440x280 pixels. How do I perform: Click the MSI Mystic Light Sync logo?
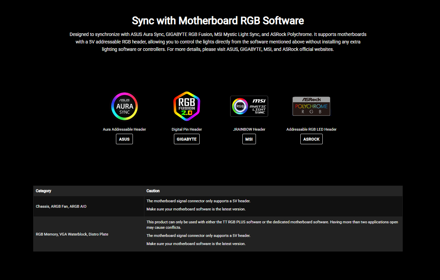click(249, 106)
